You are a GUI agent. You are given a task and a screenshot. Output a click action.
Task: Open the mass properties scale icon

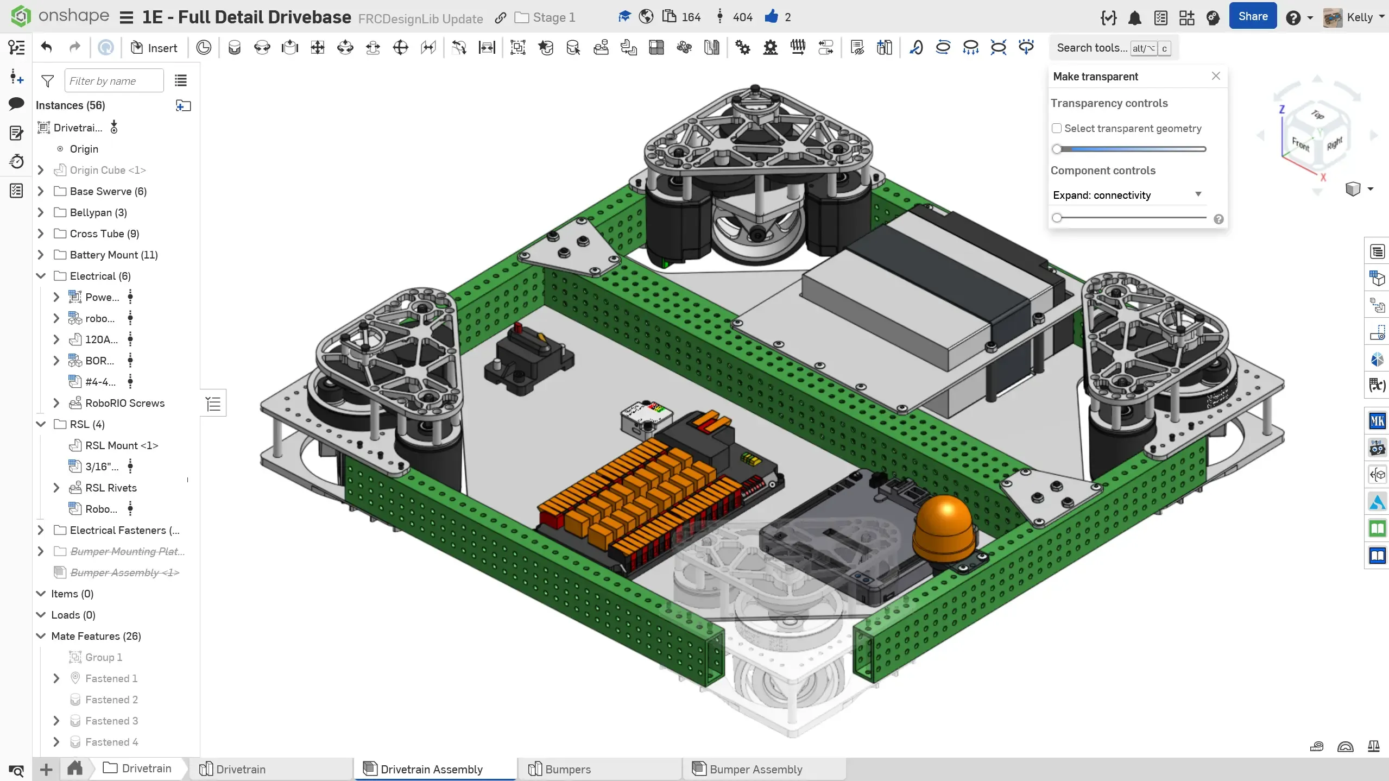1374,746
